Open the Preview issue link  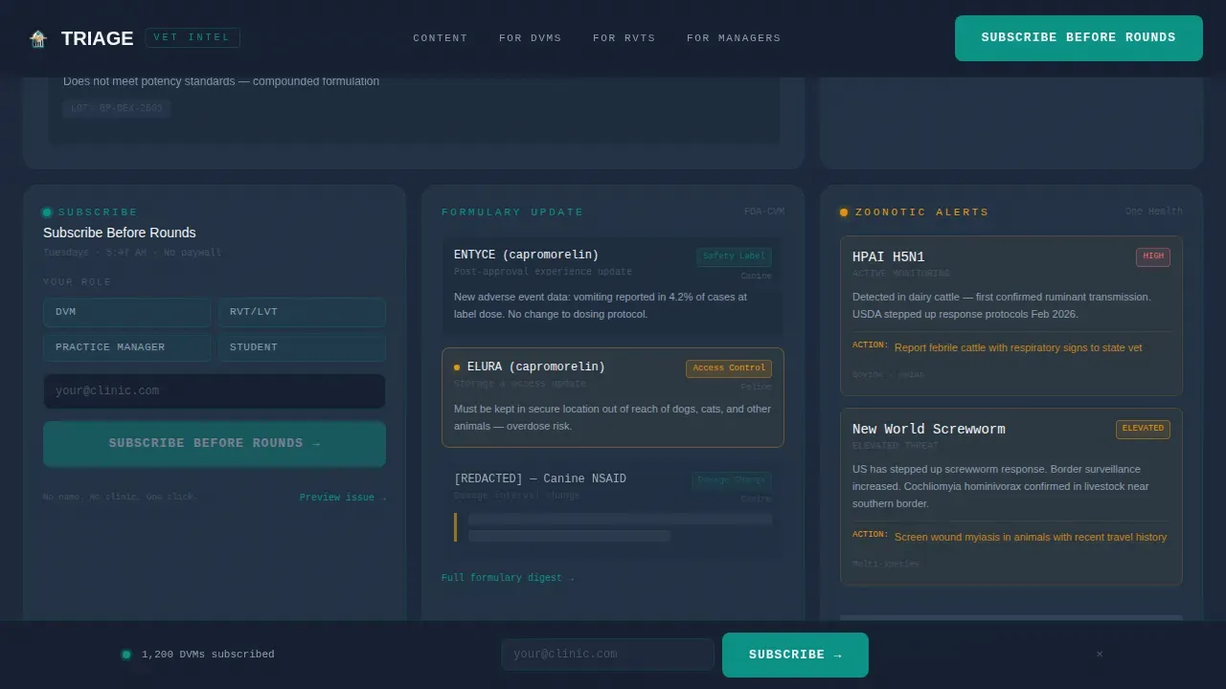[x=343, y=498]
